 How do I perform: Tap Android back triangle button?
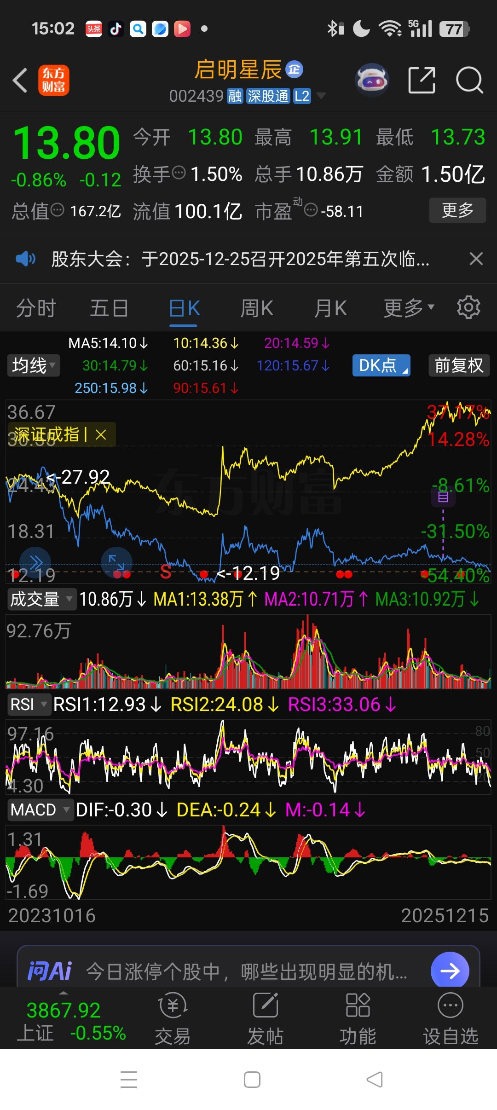click(x=375, y=1079)
